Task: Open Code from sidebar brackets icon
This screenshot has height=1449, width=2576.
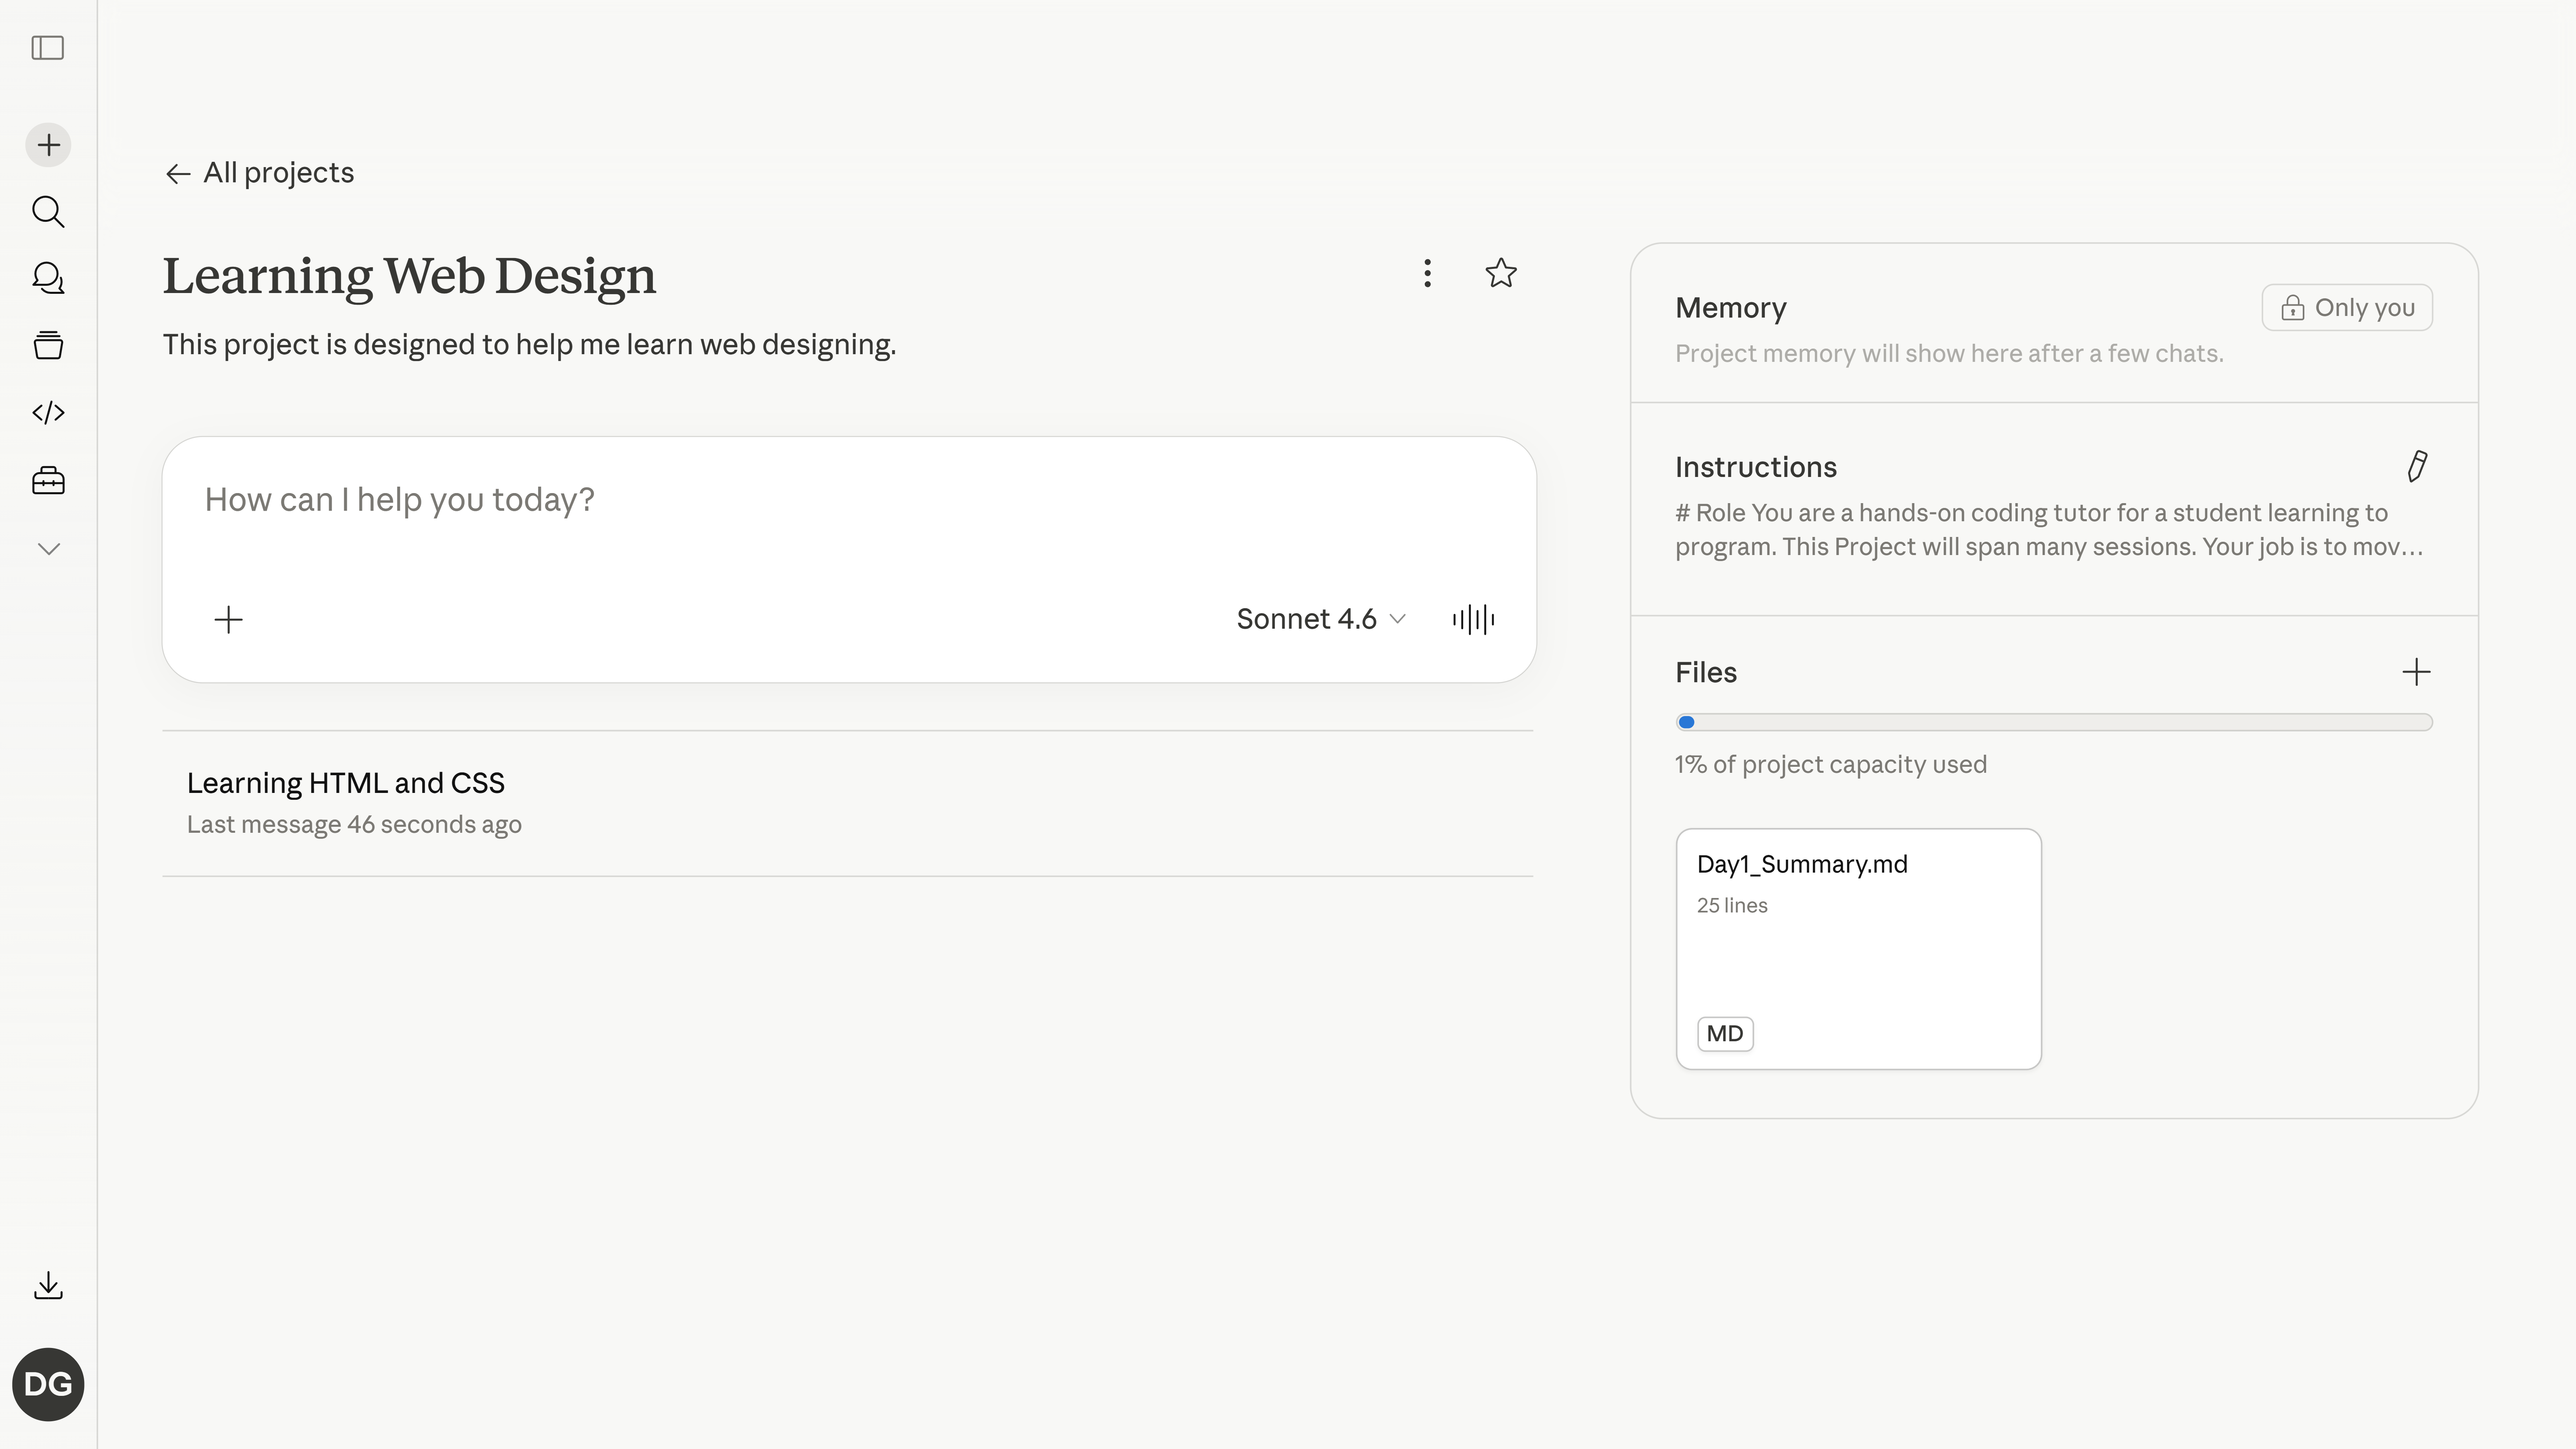Action: (x=48, y=412)
